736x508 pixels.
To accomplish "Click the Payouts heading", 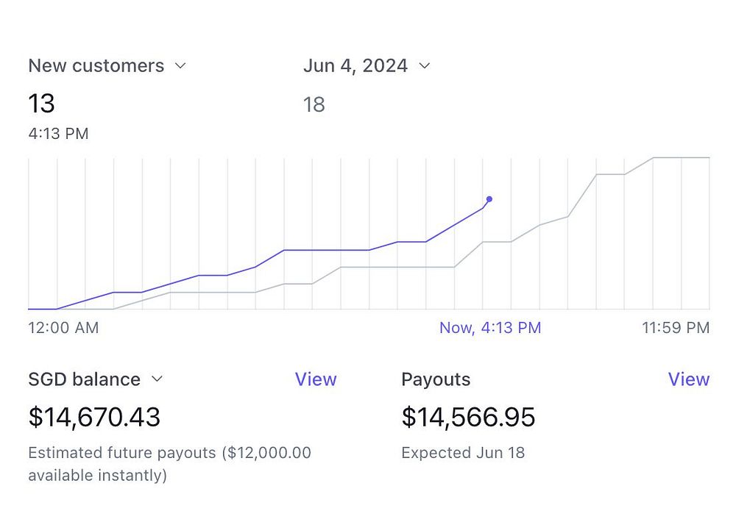I will coord(436,379).
